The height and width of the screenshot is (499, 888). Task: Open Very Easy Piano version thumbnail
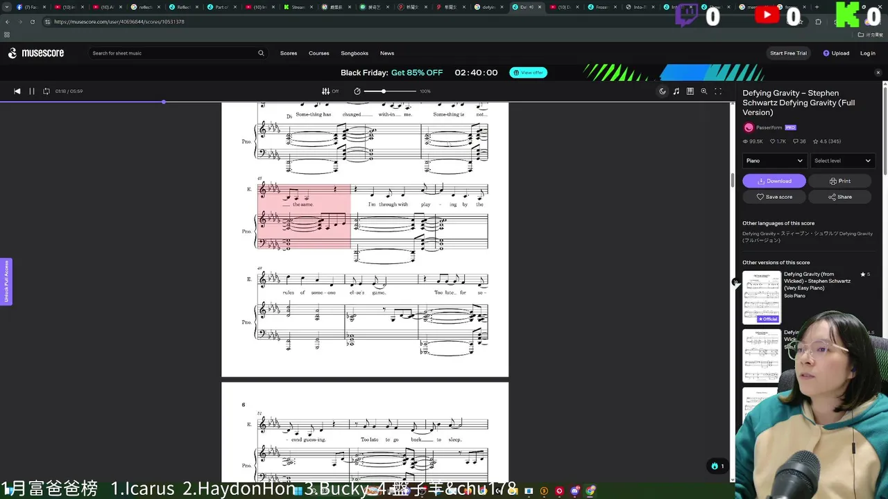761,297
